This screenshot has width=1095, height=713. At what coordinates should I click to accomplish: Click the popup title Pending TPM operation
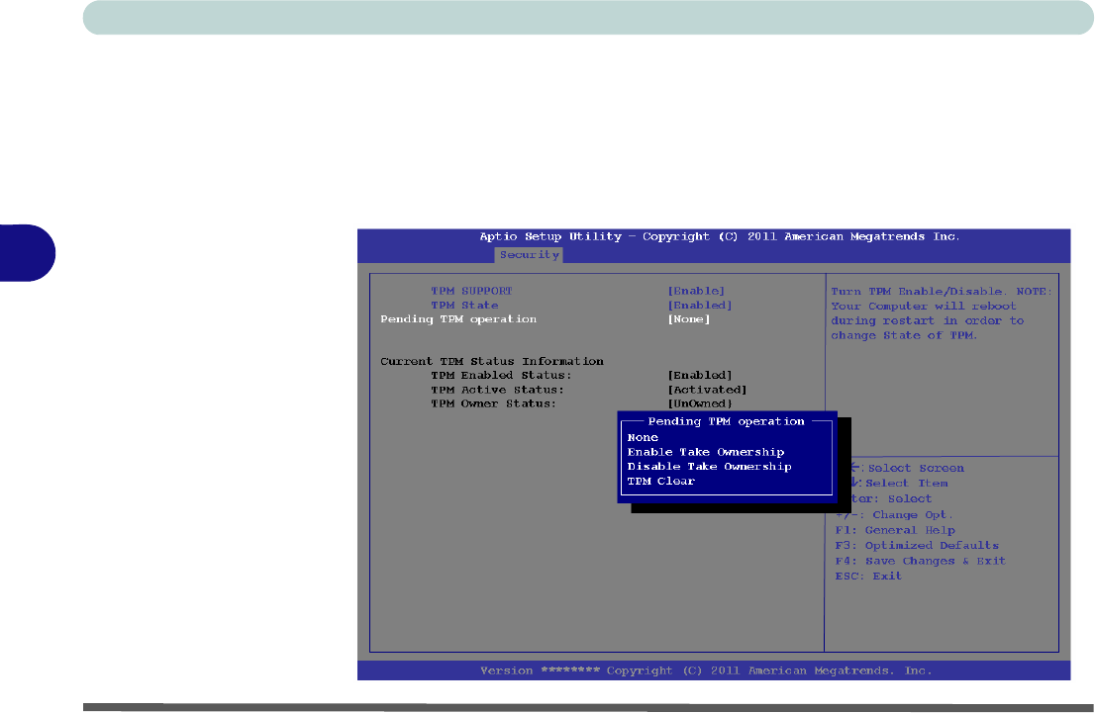click(x=726, y=421)
